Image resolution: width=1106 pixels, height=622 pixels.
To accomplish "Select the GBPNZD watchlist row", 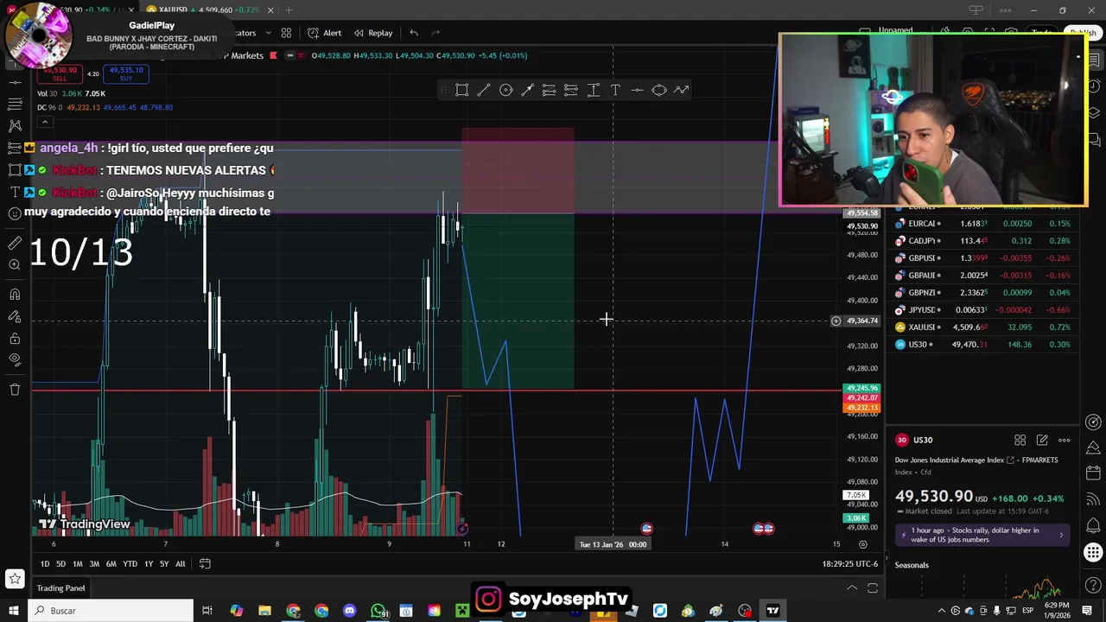I will coord(984,293).
